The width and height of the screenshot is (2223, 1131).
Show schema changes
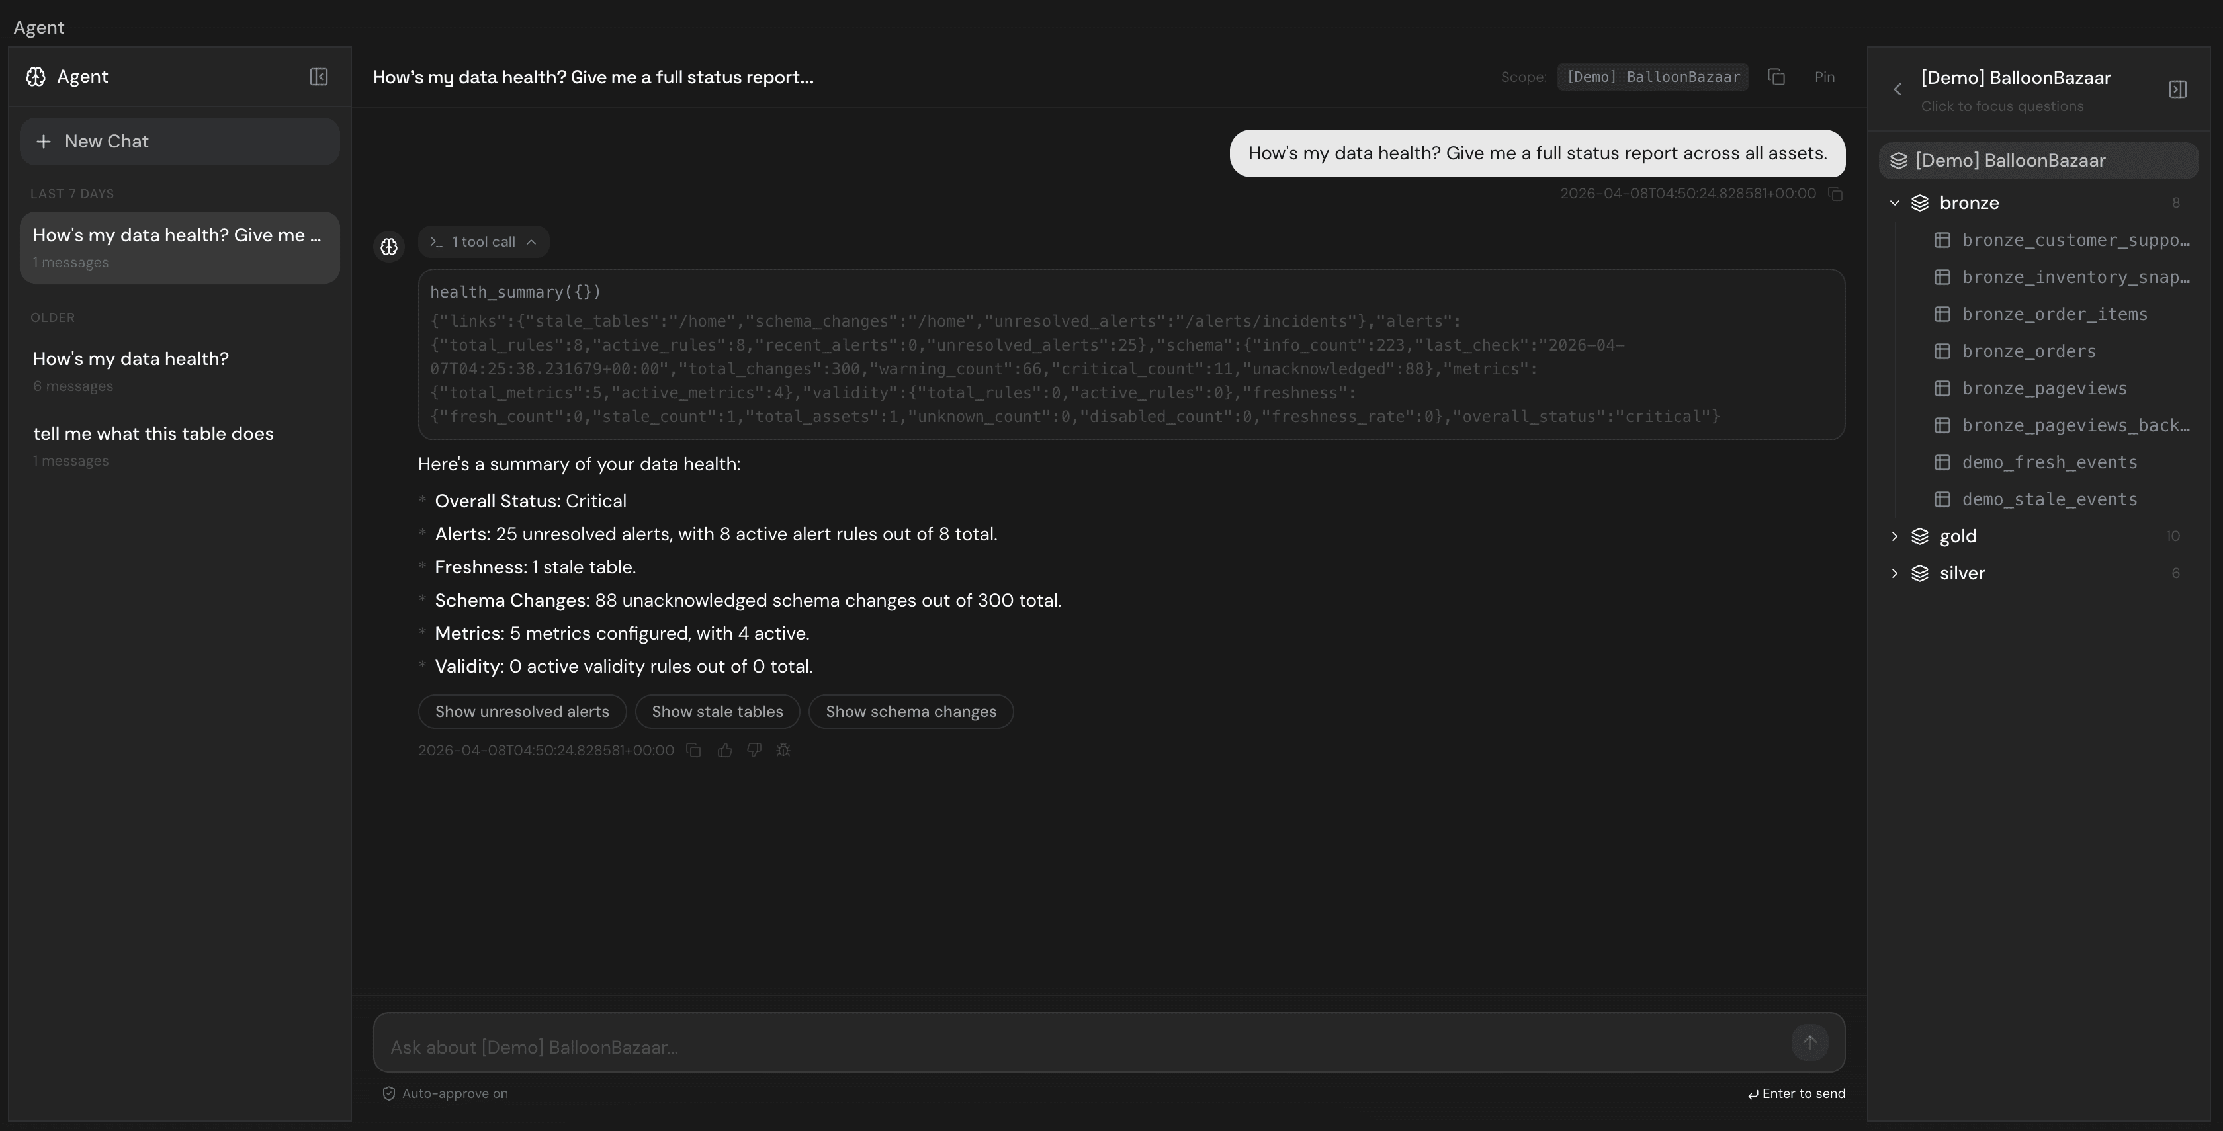point(910,712)
